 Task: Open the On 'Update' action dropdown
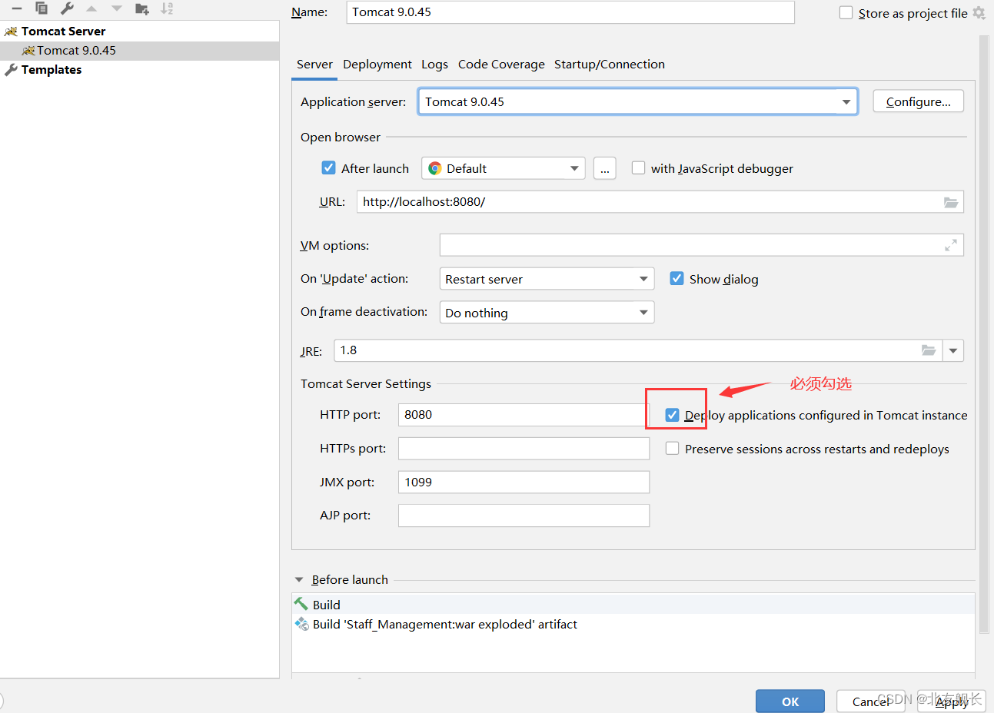tap(547, 279)
